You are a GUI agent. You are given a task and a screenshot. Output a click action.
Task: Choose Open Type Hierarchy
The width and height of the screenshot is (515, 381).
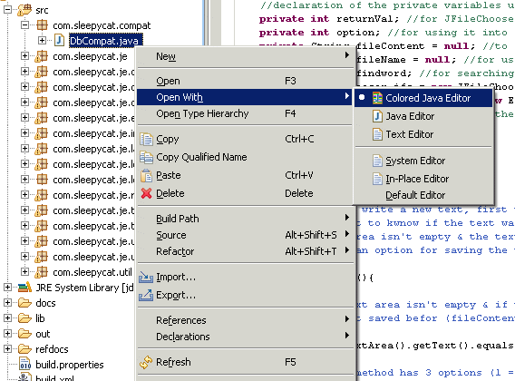click(x=245, y=113)
